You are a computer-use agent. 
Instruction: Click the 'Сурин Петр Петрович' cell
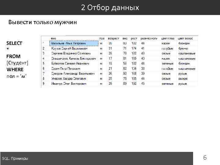(x=66, y=69)
